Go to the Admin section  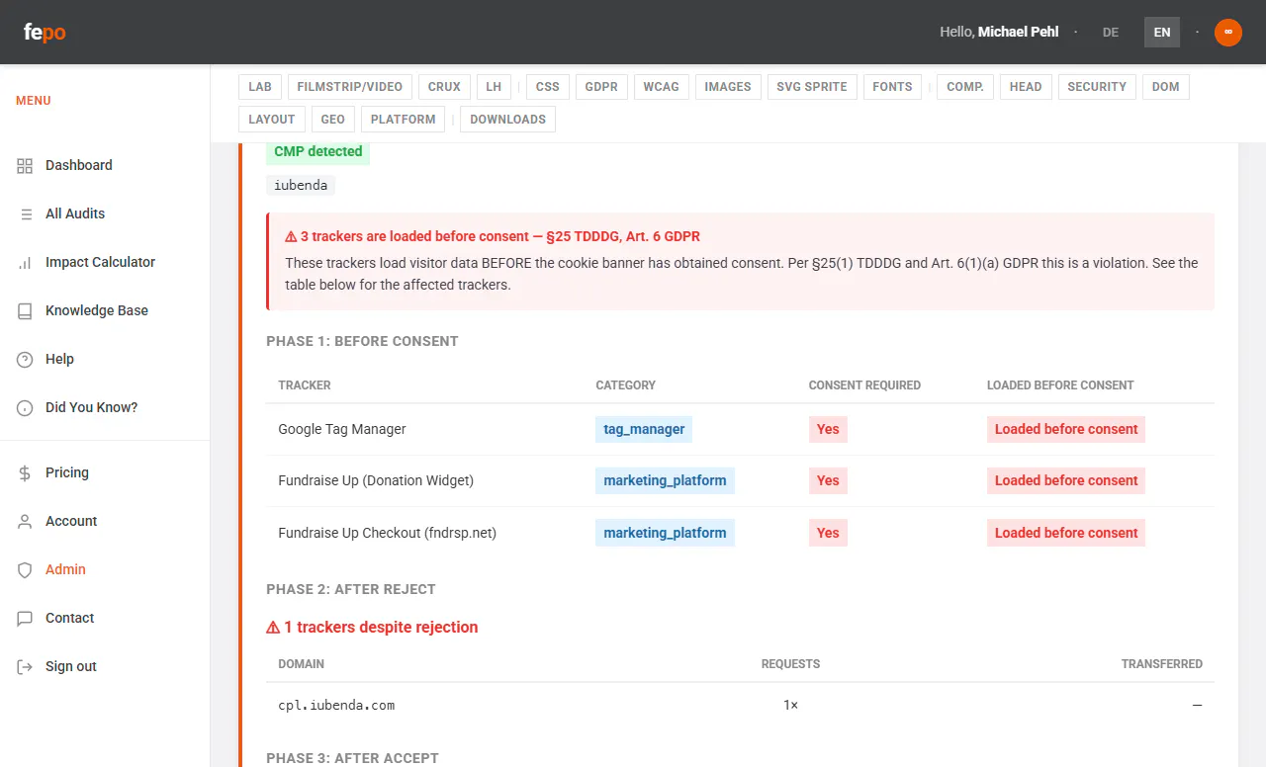65,570
